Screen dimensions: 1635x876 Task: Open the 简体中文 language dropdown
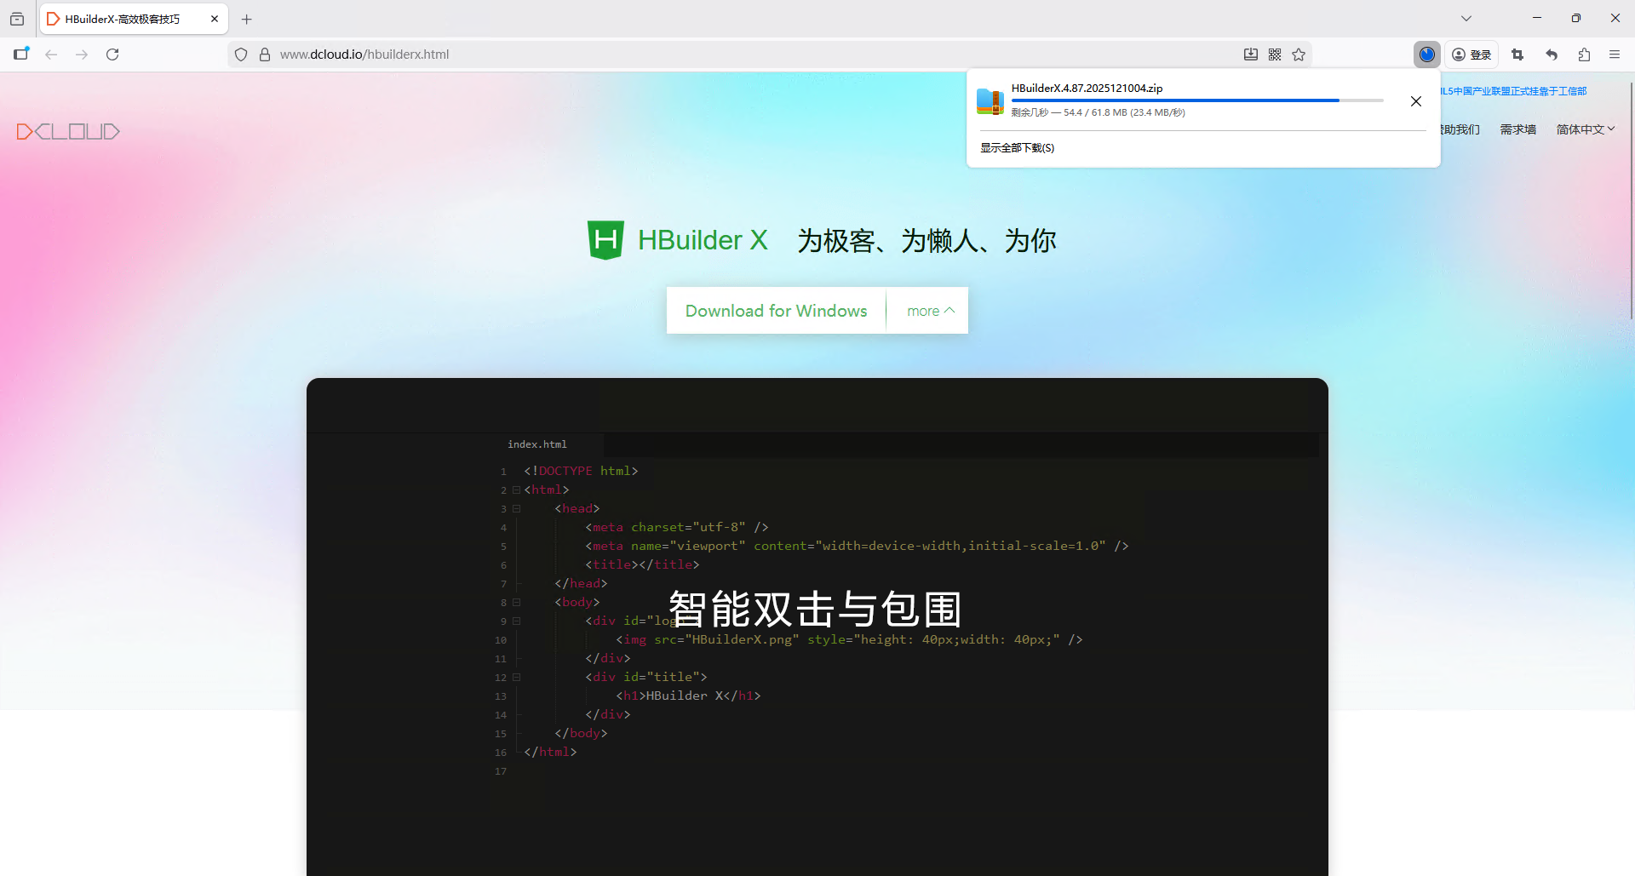(1585, 129)
